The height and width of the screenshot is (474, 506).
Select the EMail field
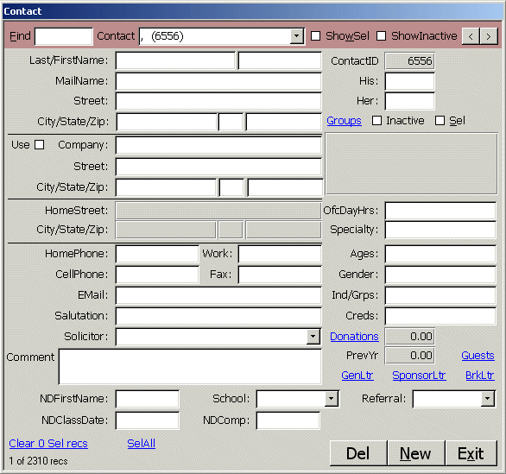[218, 295]
